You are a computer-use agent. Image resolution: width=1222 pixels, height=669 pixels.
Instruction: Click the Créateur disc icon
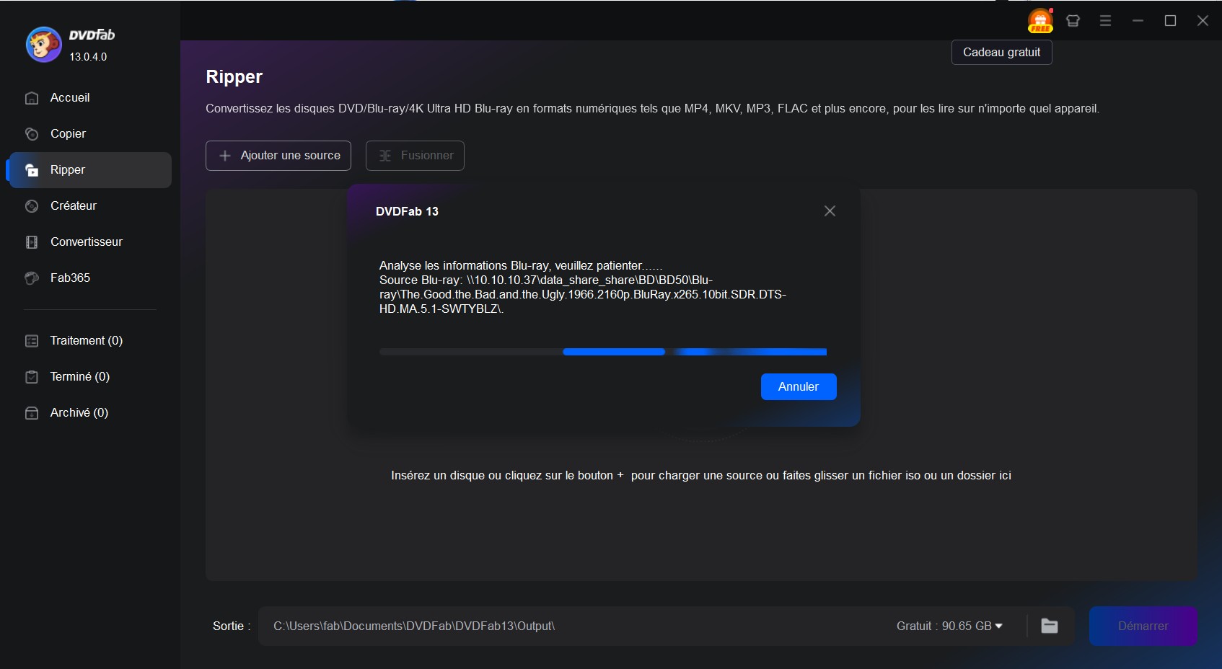32,206
